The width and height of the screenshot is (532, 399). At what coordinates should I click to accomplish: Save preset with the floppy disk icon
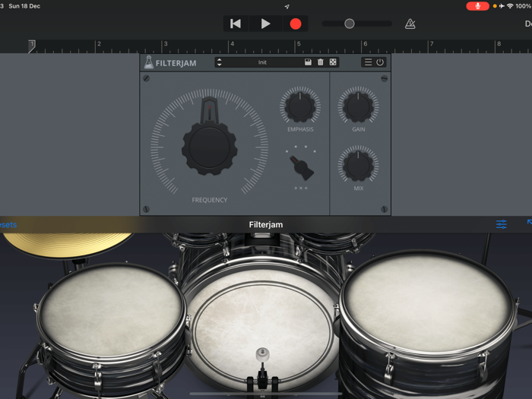[x=308, y=62]
